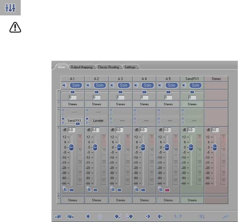Toggle Leveler effect enable box on A2
Viewport: 238px width, 222px height.
click(87, 119)
